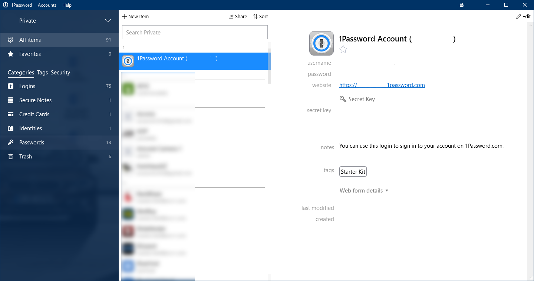Click the Trash bin icon

[11, 157]
